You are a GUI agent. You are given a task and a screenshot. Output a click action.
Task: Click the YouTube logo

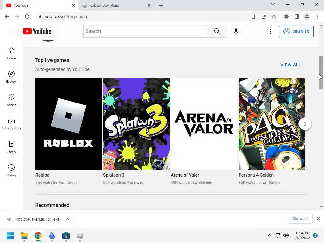click(37, 31)
